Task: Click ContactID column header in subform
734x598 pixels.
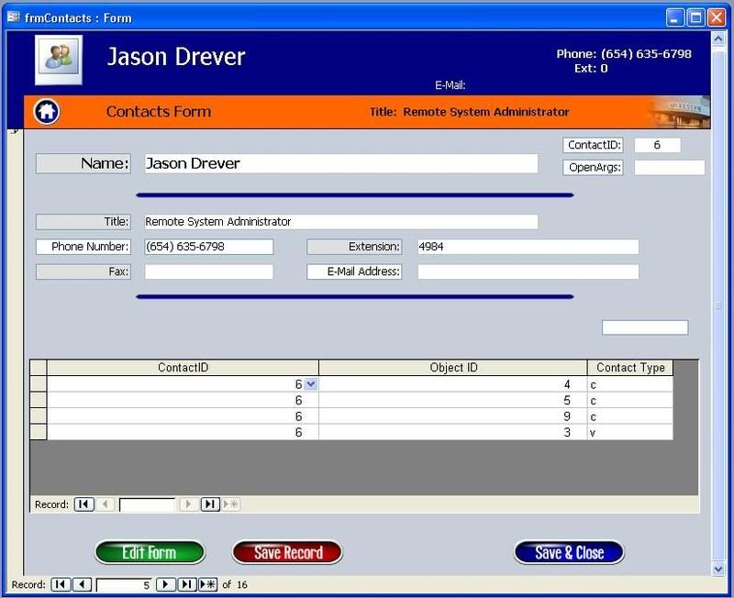Action: (183, 368)
